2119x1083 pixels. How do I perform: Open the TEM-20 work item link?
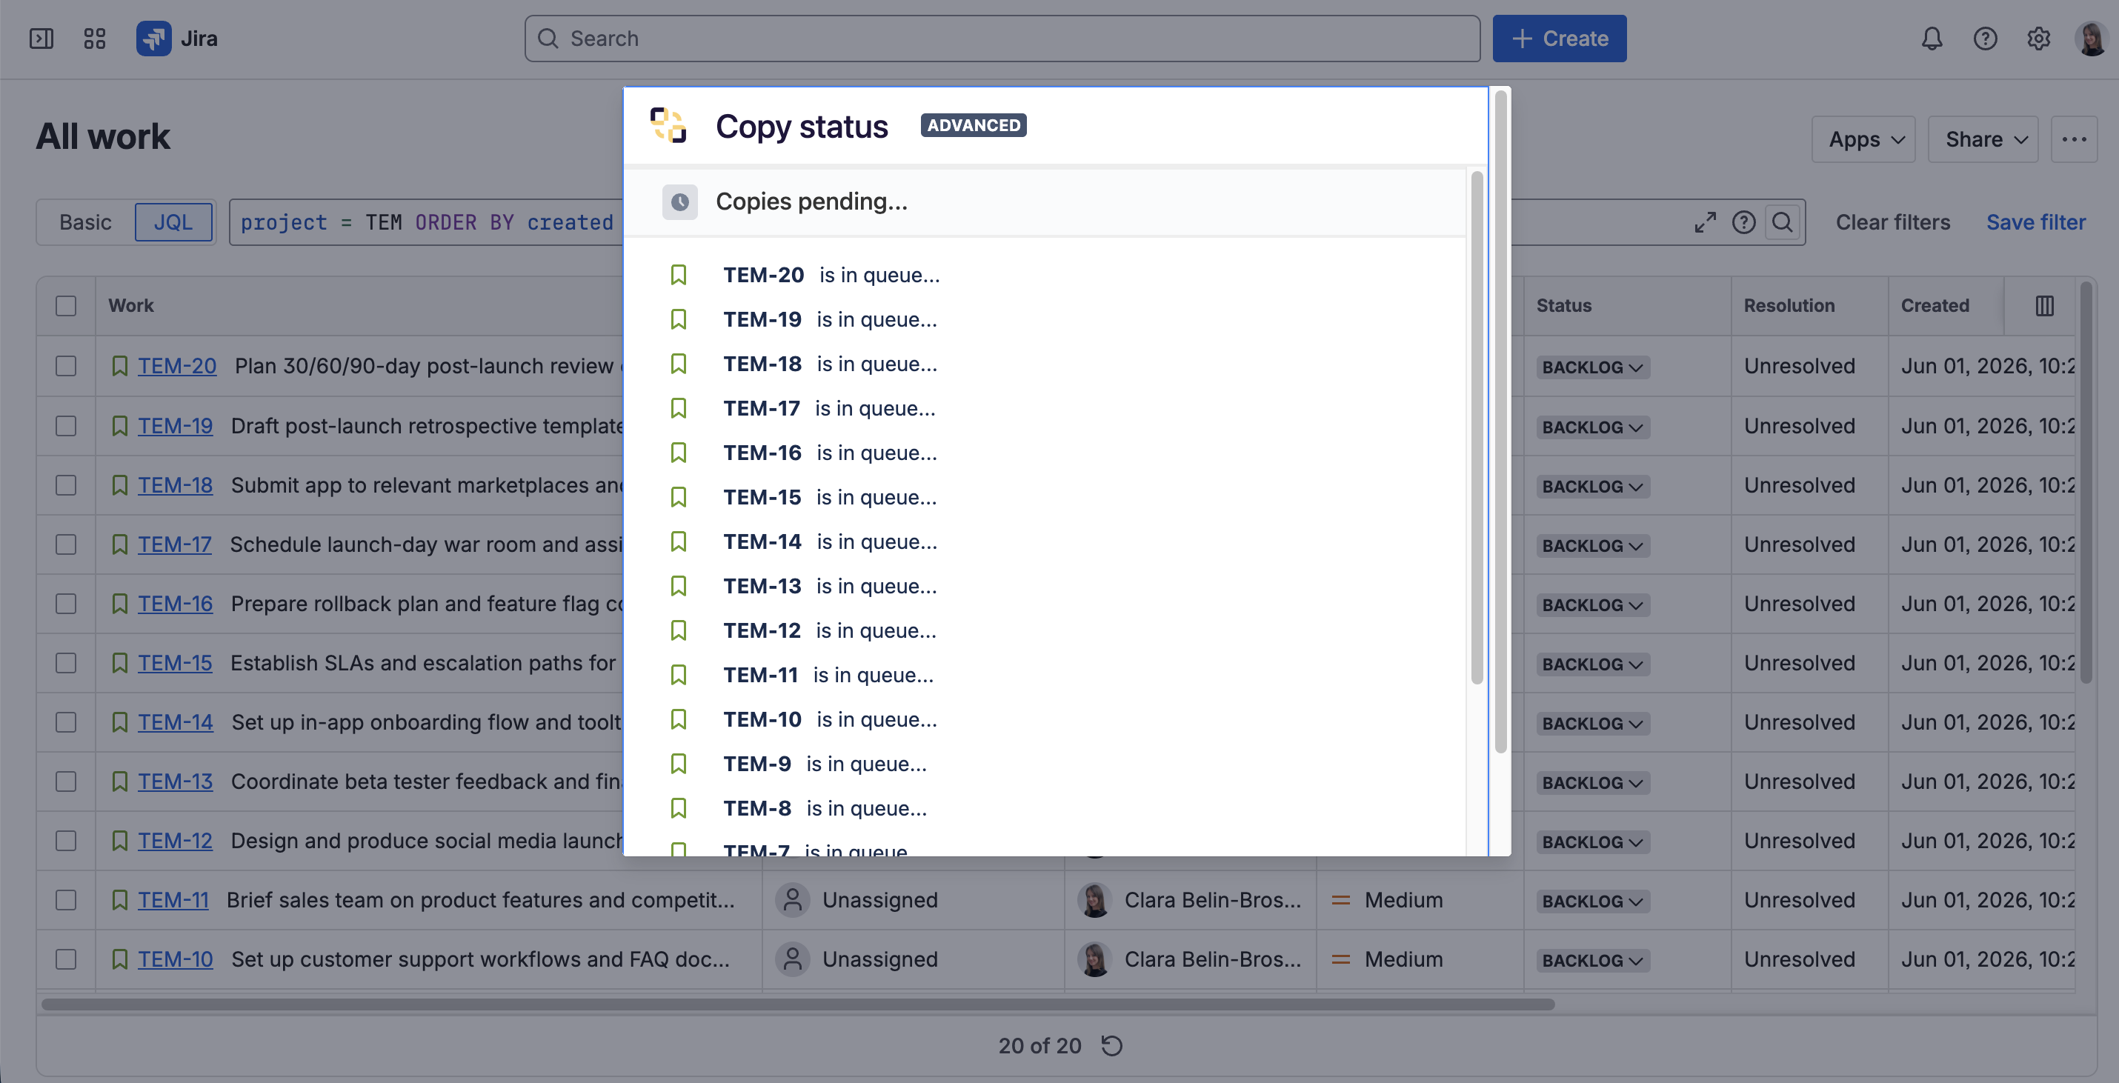[177, 366]
